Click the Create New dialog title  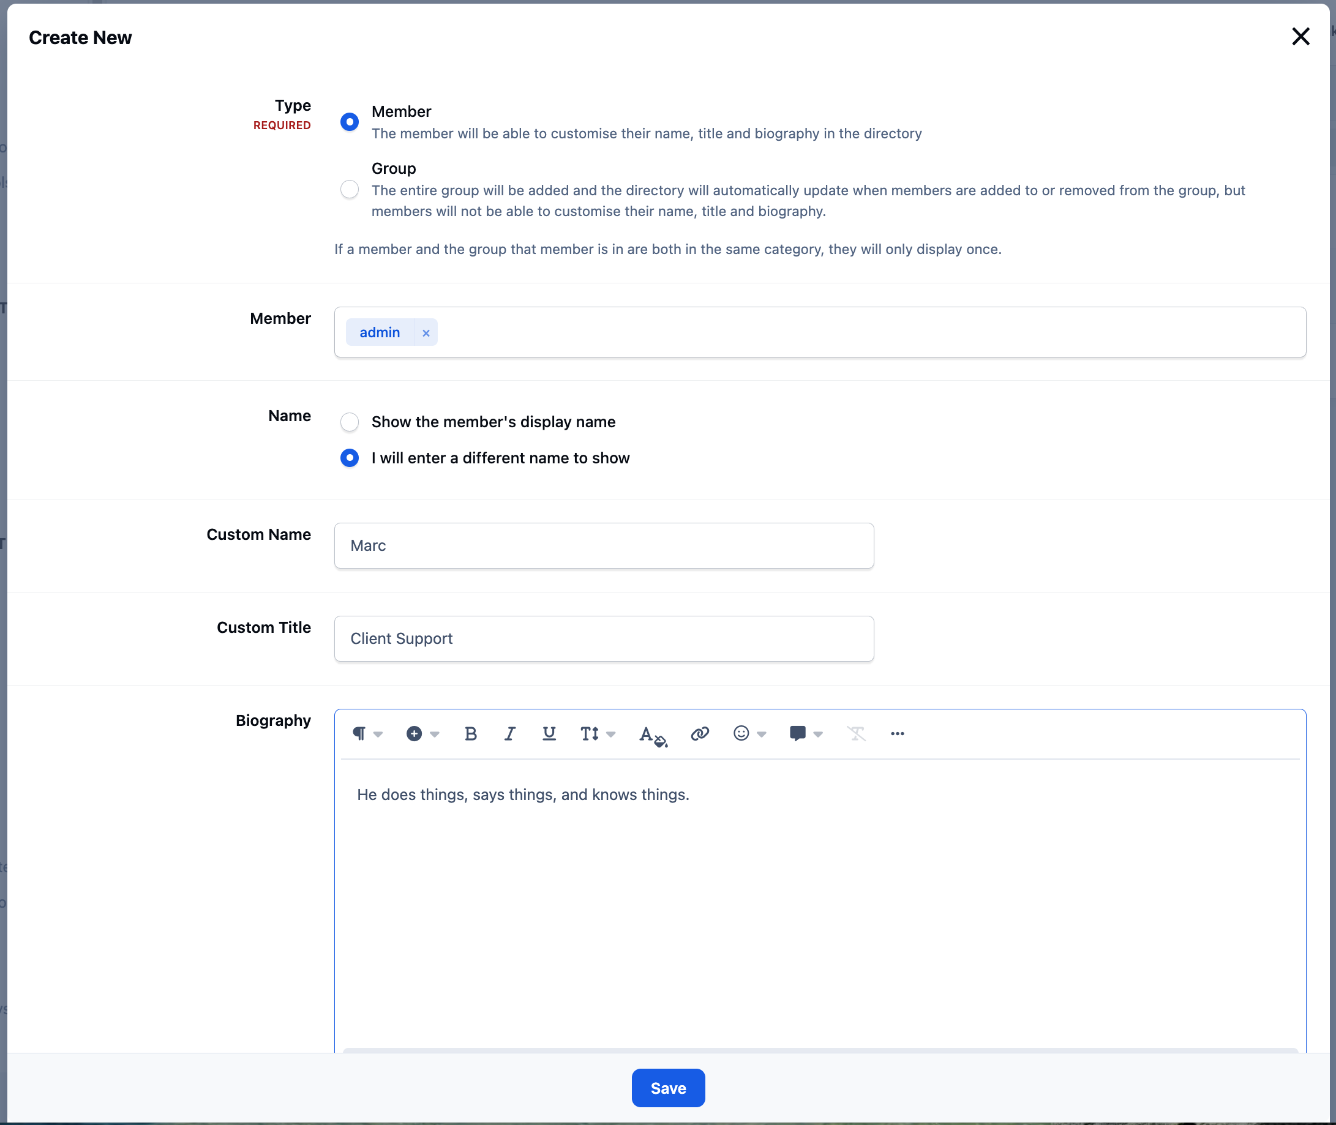click(80, 37)
